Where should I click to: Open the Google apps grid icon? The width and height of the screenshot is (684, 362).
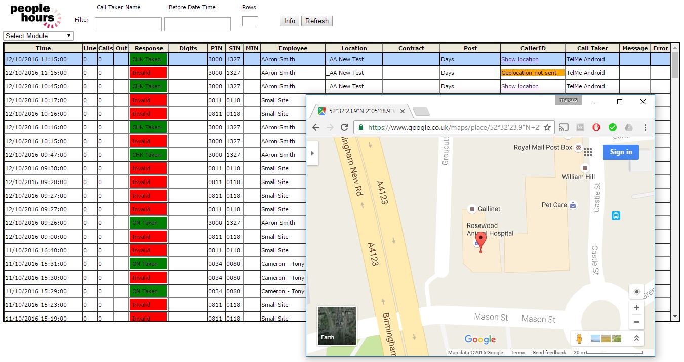pos(588,152)
